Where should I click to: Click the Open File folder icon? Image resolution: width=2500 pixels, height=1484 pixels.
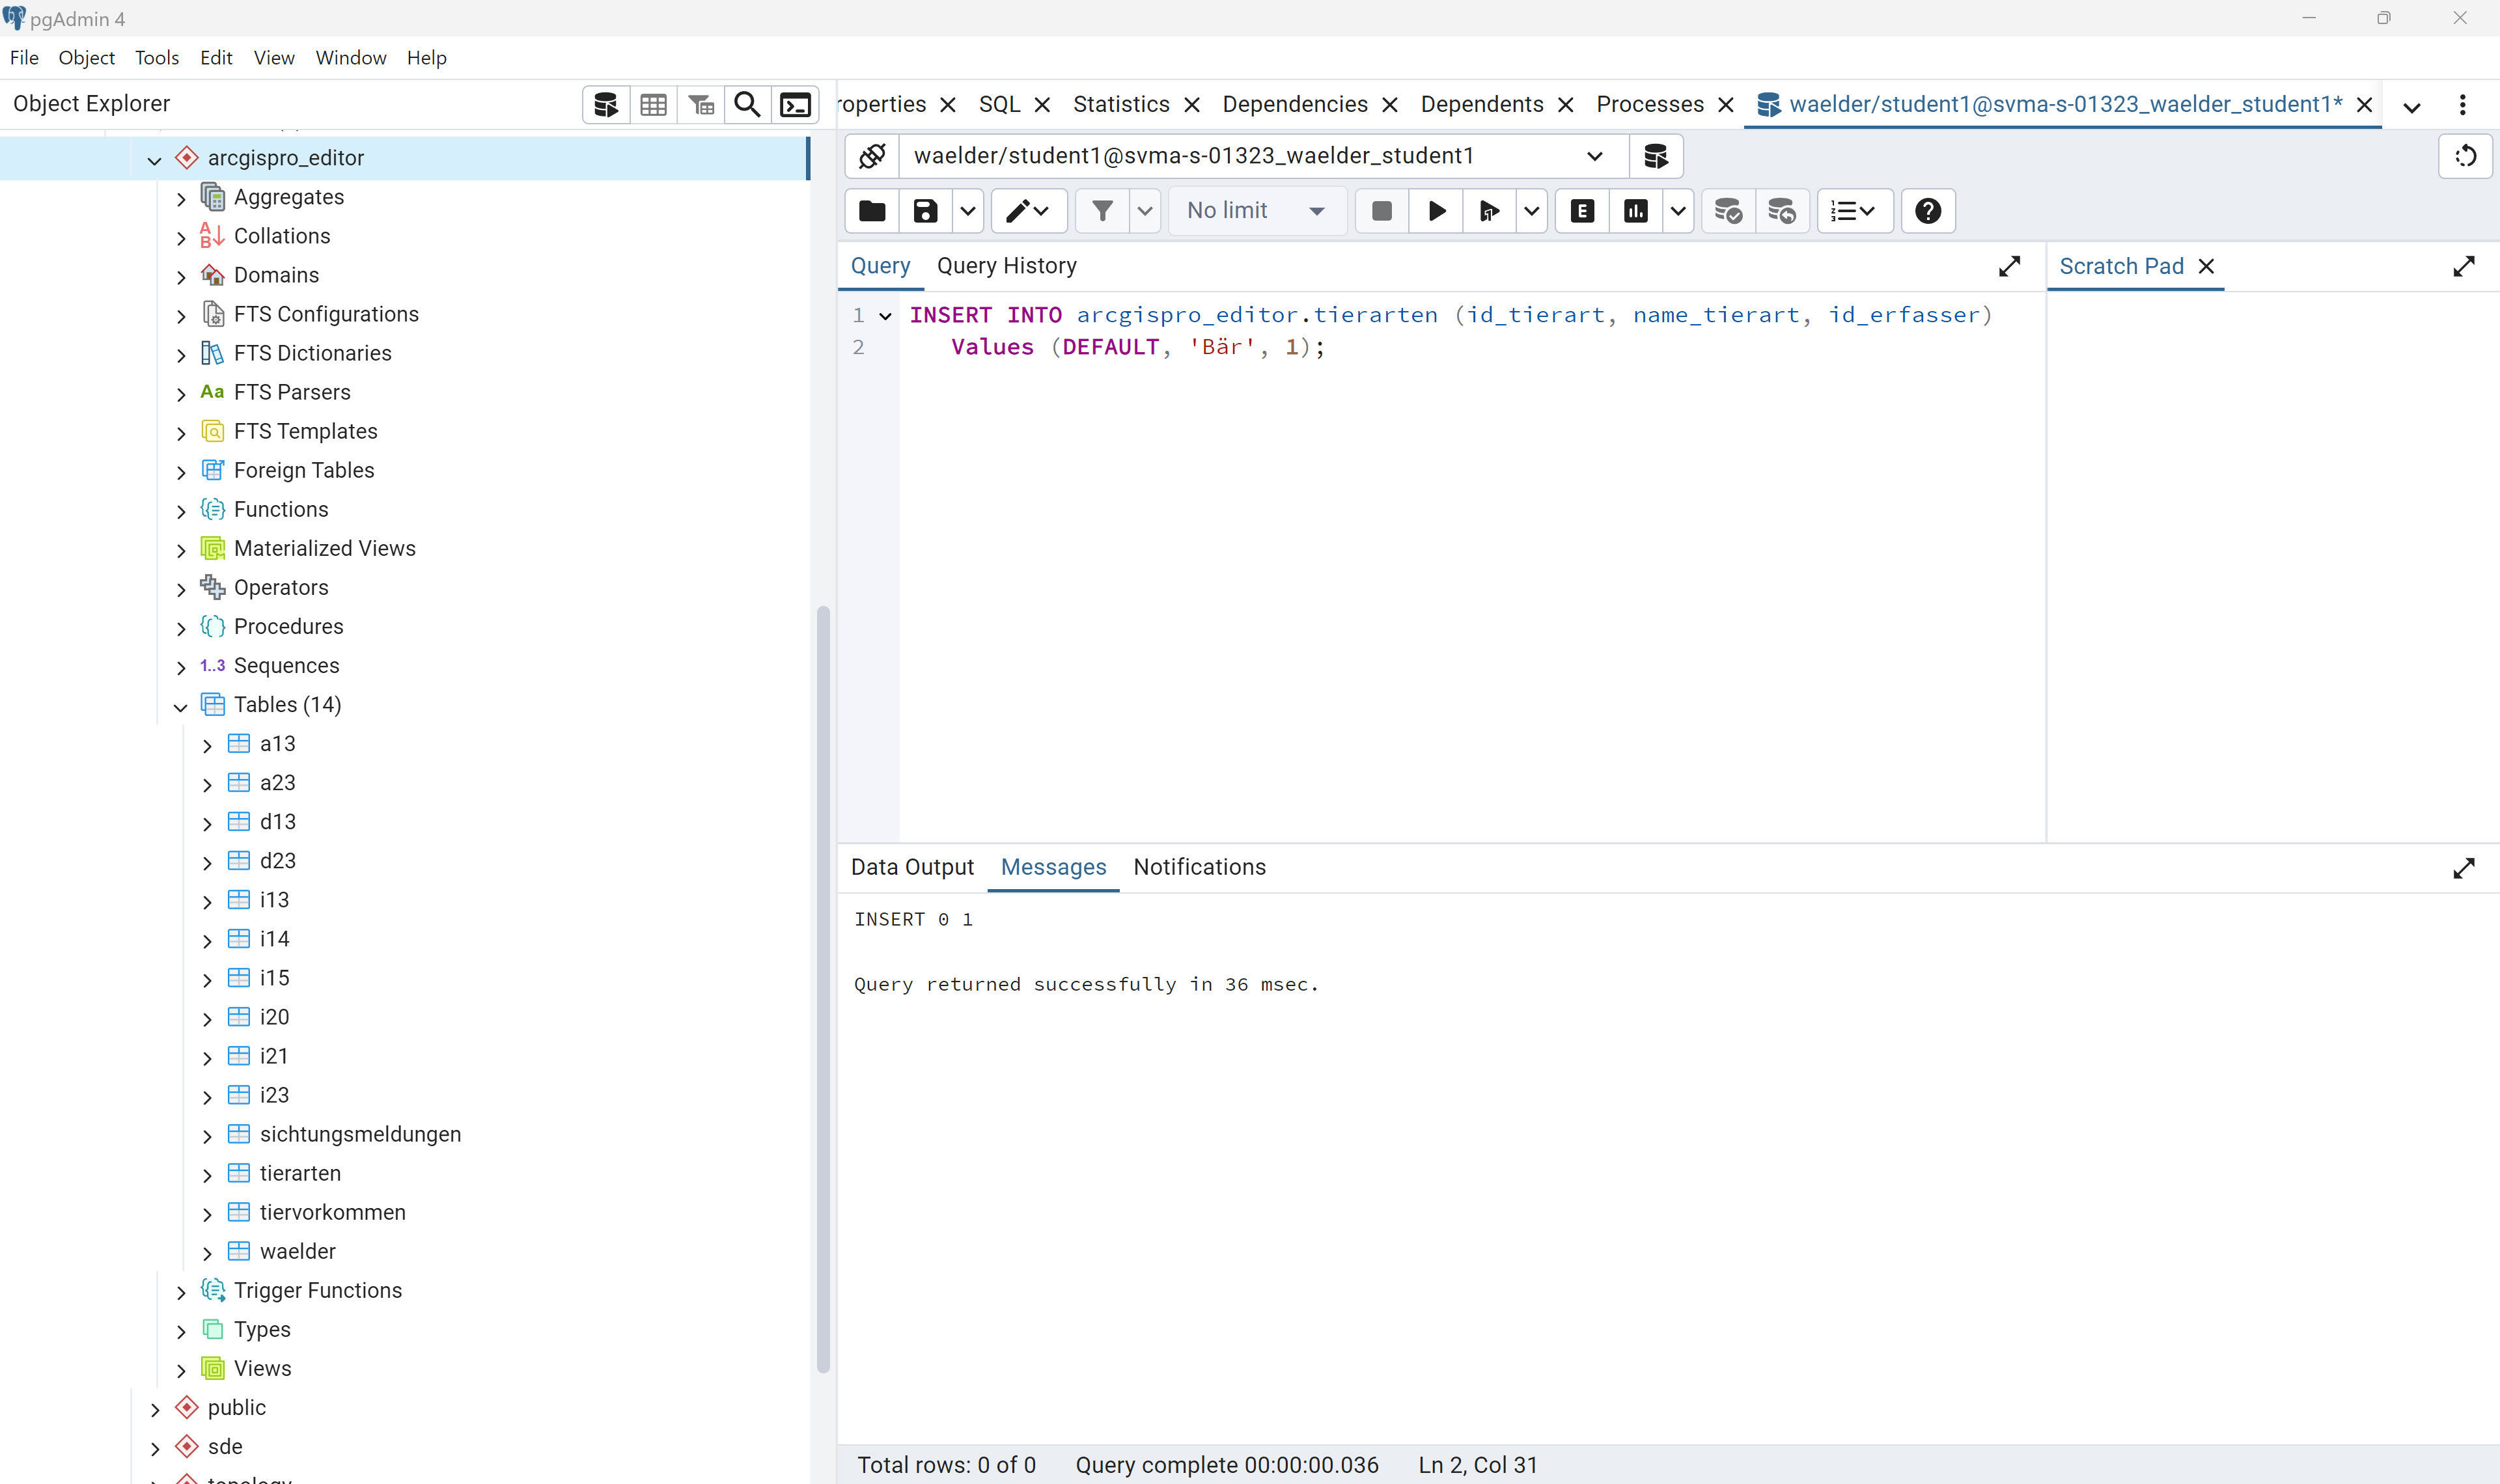(x=872, y=211)
